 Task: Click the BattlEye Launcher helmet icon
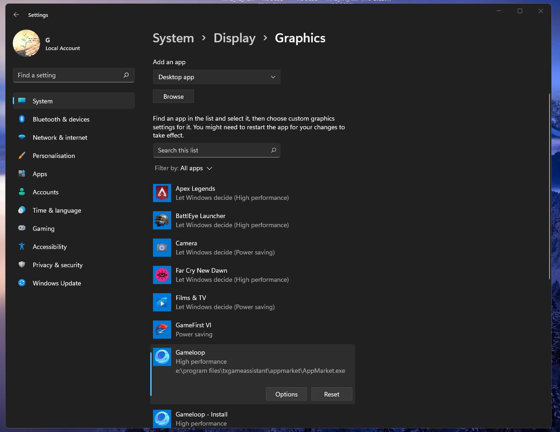(x=162, y=220)
